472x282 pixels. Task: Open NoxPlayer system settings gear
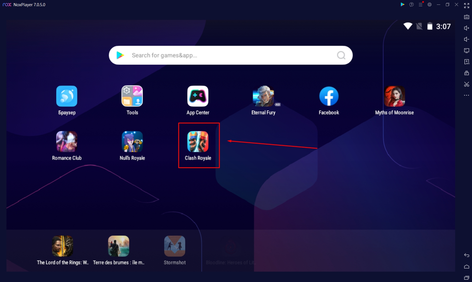coord(430,4)
